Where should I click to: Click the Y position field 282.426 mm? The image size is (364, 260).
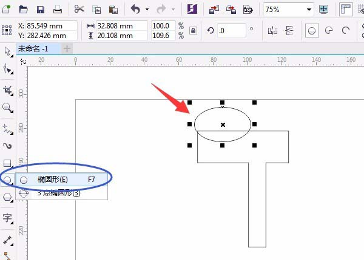pyautogui.click(x=52, y=36)
